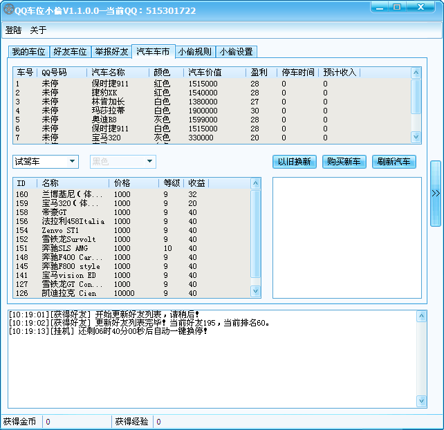Select the 宝马vision ED row

click(x=132, y=275)
